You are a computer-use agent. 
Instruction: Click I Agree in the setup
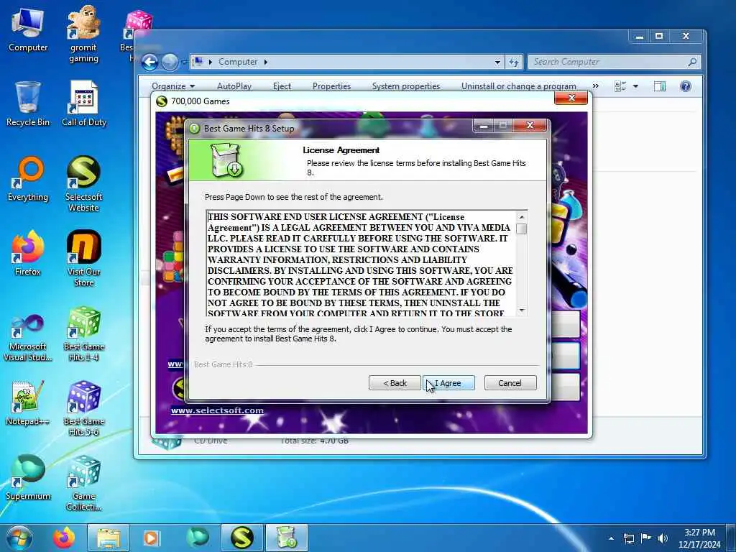click(448, 383)
